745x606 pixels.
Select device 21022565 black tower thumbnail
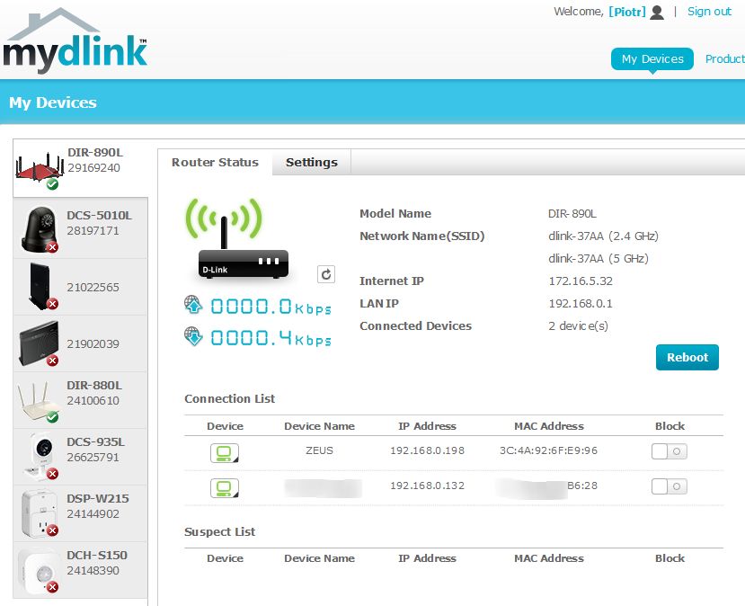pyautogui.click(x=40, y=286)
